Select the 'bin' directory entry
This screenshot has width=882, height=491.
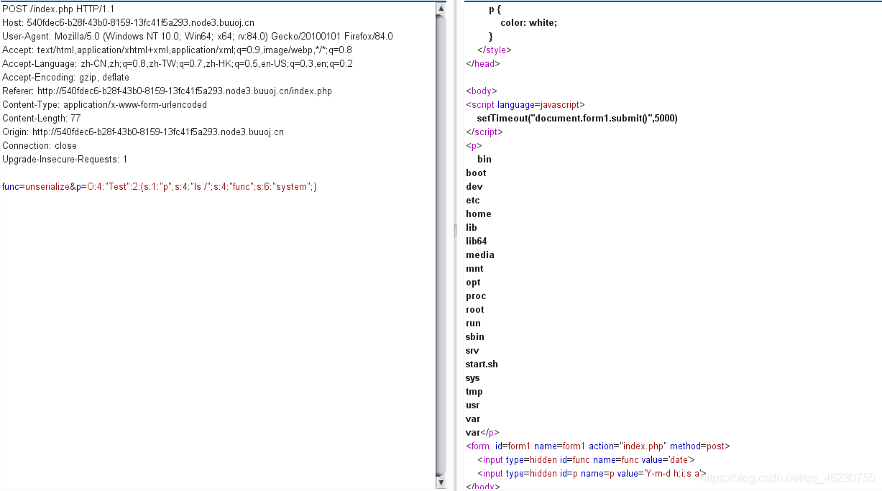(x=484, y=159)
